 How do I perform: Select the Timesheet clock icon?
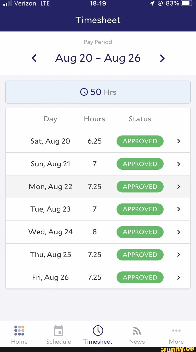[98, 331]
